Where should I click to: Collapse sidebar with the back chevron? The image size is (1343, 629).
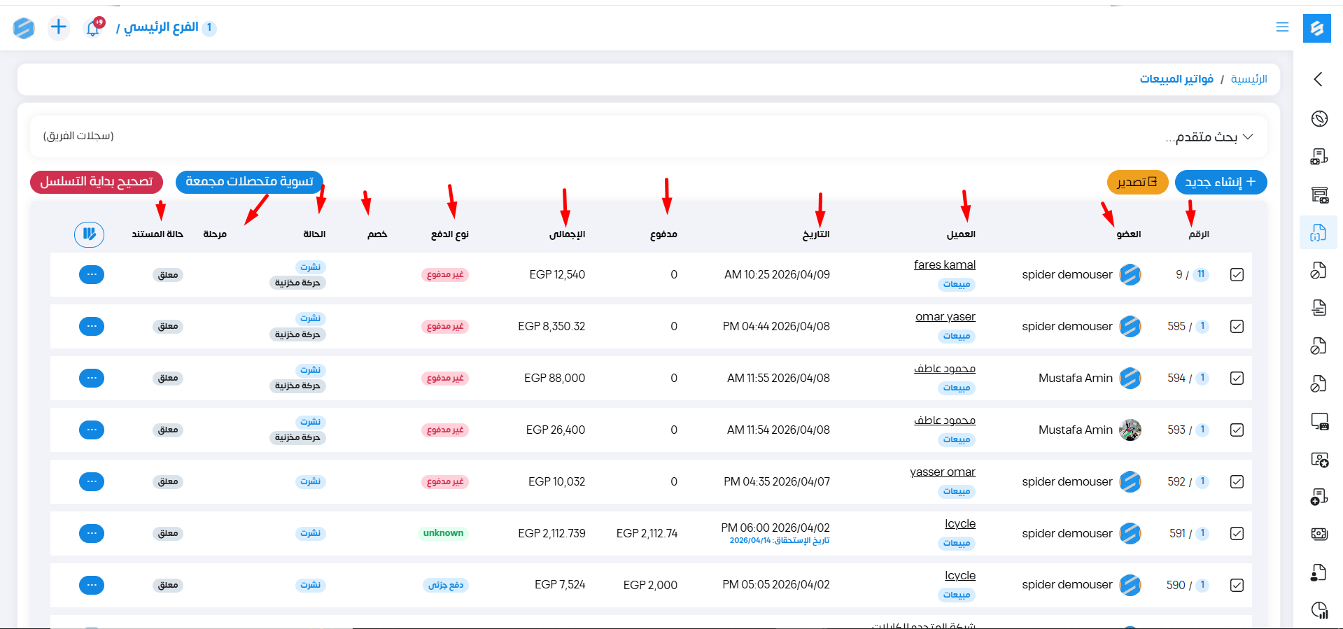point(1319,79)
